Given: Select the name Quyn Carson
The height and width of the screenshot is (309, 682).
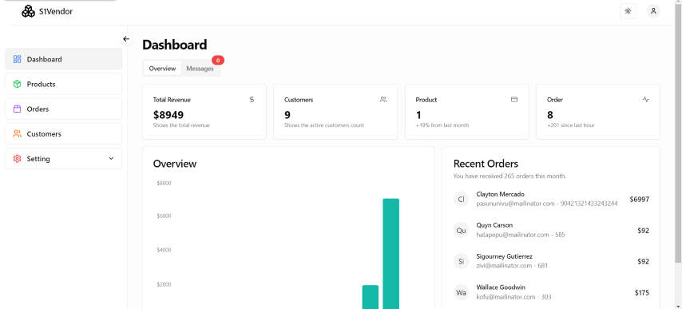Looking at the screenshot, I should click(494, 225).
